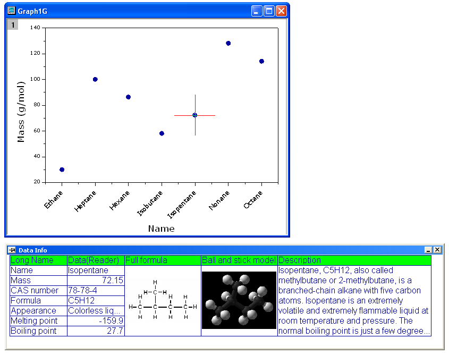
Task: Click the Full formula header cell
Action: (x=163, y=260)
